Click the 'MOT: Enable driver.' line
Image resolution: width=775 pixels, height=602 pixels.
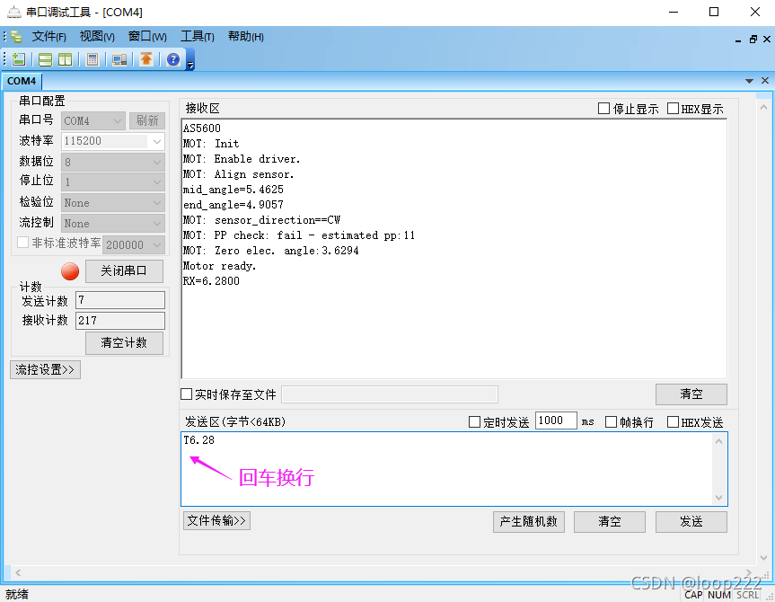click(242, 159)
